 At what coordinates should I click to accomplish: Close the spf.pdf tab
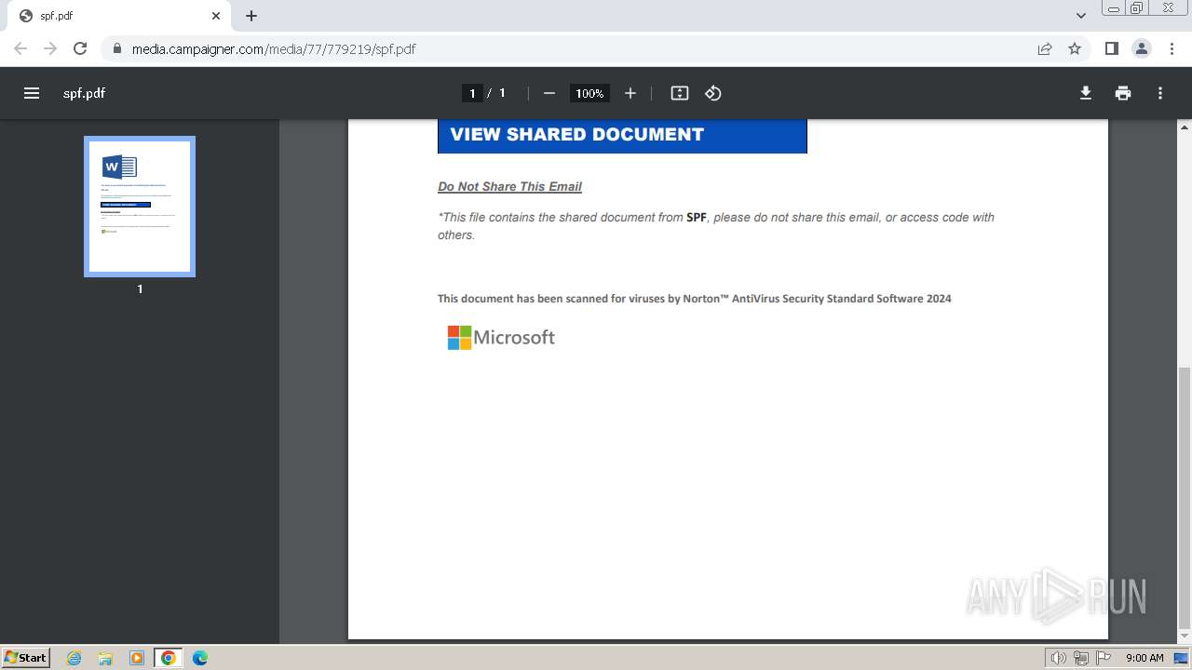pyautogui.click(x=216, y=16)
